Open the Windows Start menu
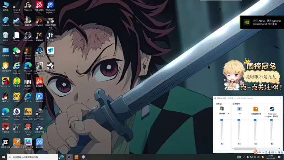284x160 pixels. (x=4, y=157)
